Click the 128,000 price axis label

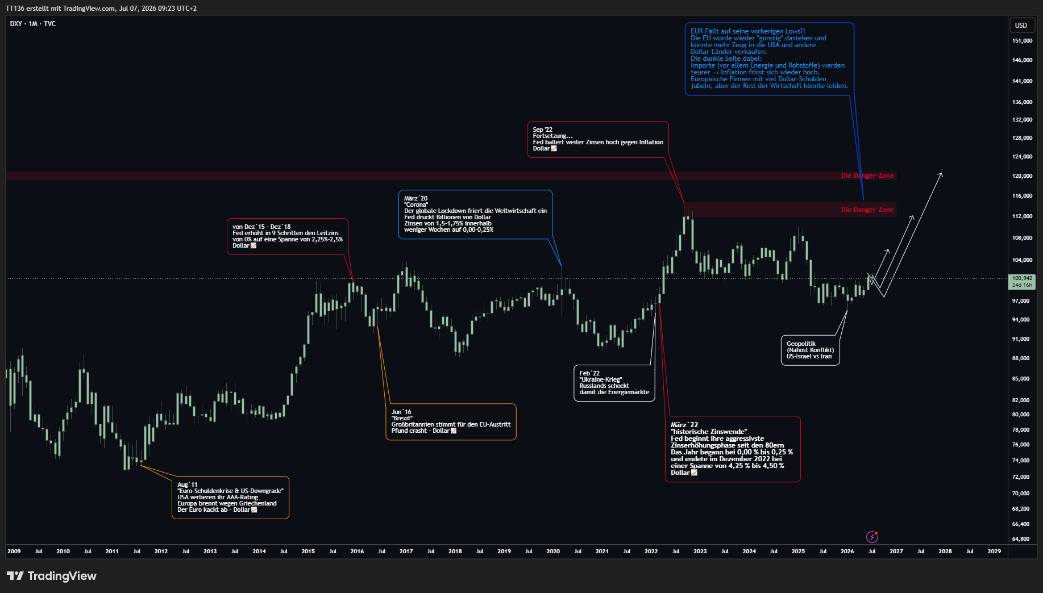pos(1022,138)
